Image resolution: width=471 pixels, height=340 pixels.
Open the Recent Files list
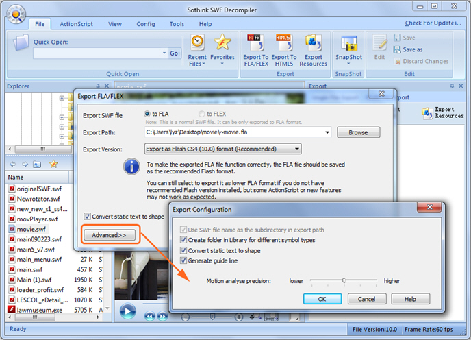click(197, 50)
